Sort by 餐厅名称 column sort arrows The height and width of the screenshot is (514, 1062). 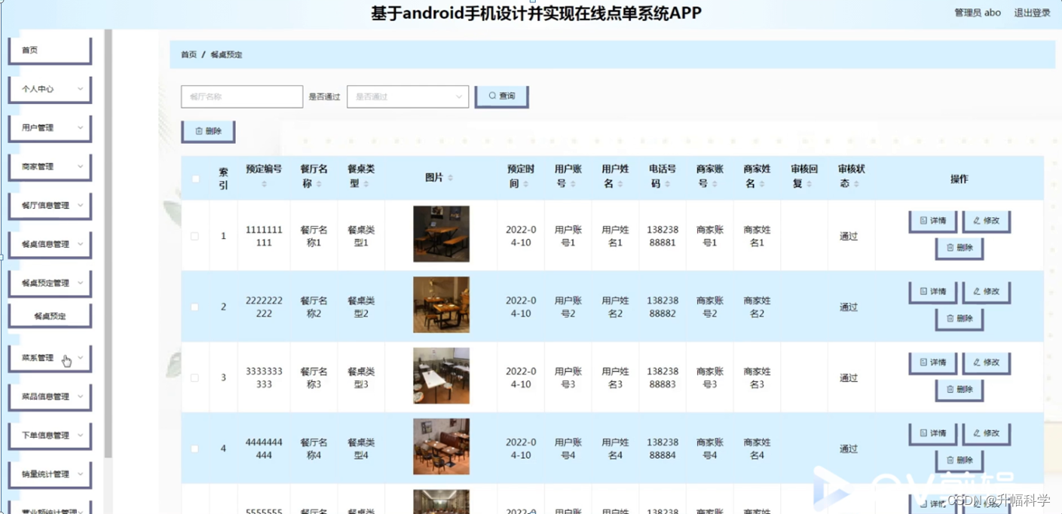click(318, 185)
